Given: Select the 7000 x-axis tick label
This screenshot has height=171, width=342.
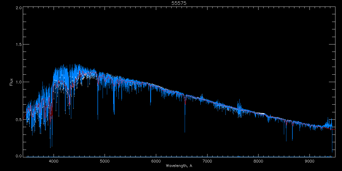Looking at the screenshot, I should coord(207,160).
